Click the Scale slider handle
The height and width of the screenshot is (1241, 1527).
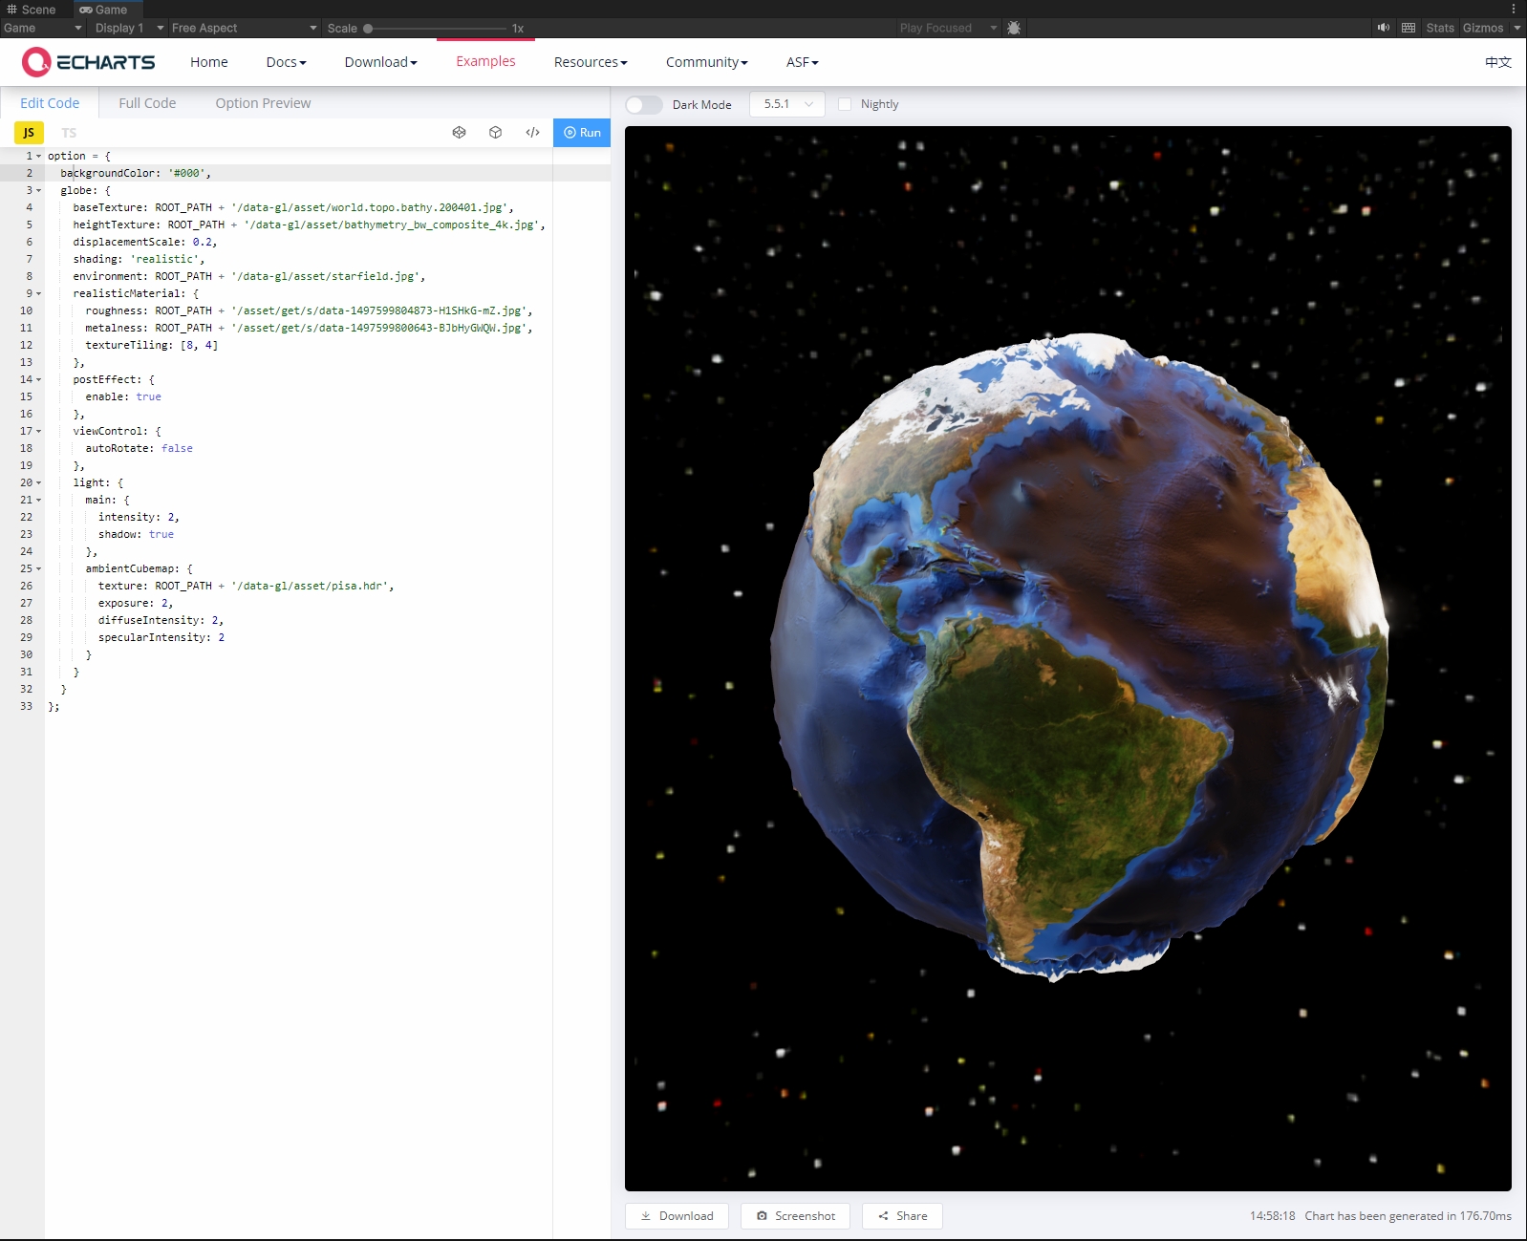pos(368,29)
